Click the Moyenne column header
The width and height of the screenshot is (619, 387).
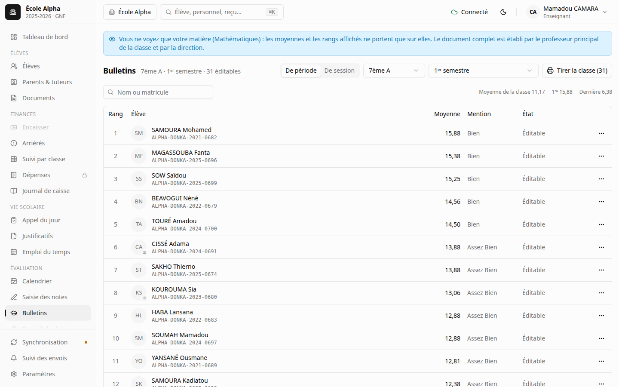(447, 114)
